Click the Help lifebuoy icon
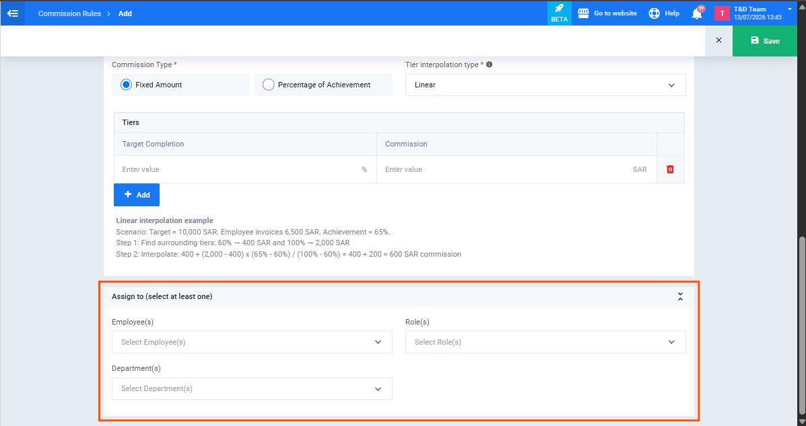This screenshot has width=806, height=426. click(654, 13)
